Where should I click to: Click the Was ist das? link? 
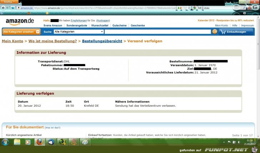(x=52, y=127)
